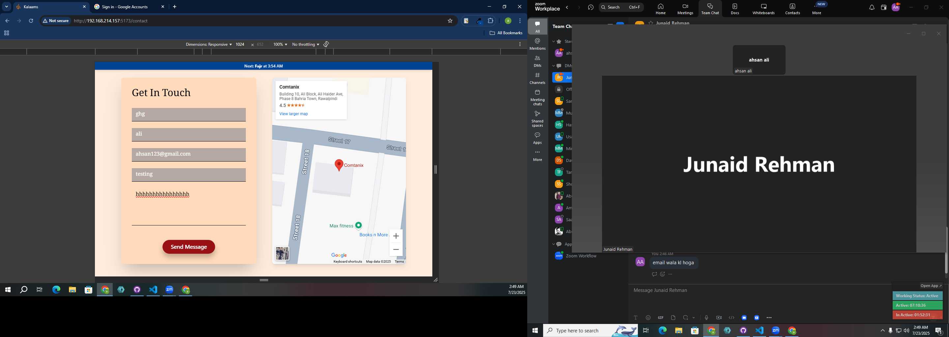
Task: Select All chats in Zoom chat sidebar
Action: point(537,26)
